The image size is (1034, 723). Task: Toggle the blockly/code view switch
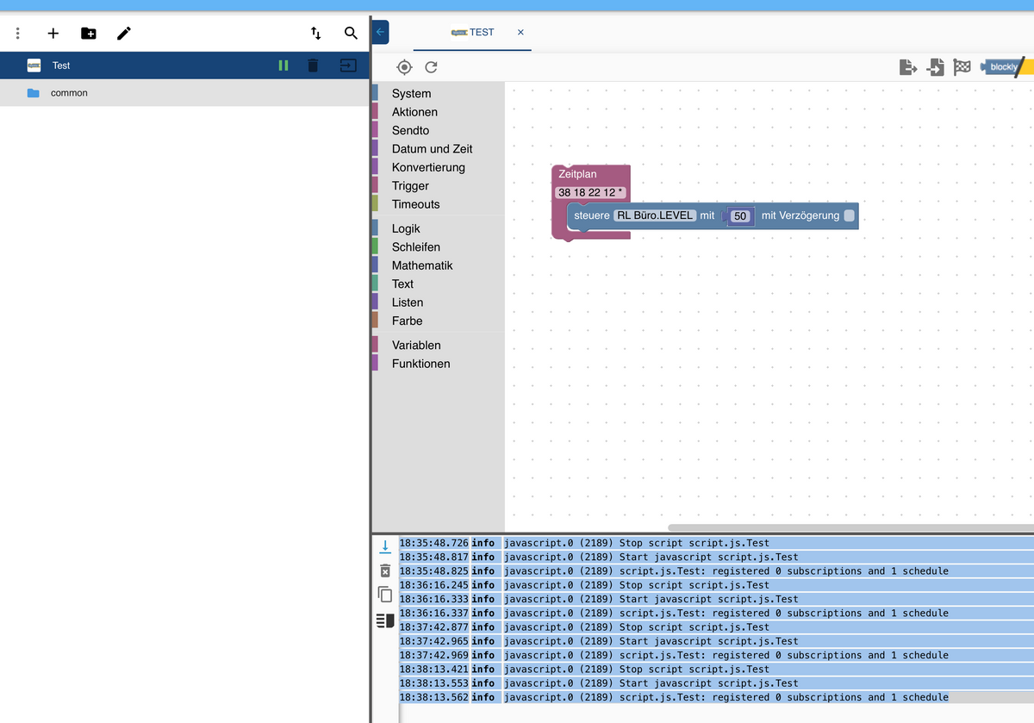(x=1005, y=67)
